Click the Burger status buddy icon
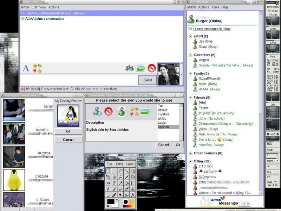Screen dimensions: 281x211 (191, 19)
